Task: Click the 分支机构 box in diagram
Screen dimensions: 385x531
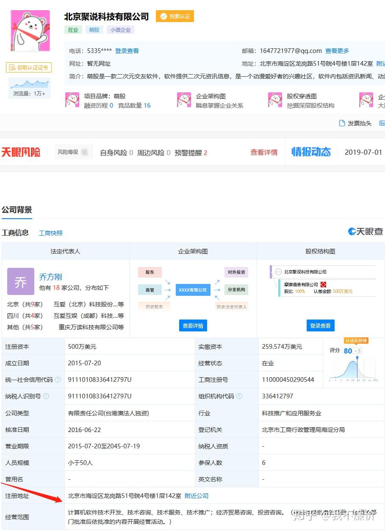Action: pyautogui.click(x=236, y=290)
